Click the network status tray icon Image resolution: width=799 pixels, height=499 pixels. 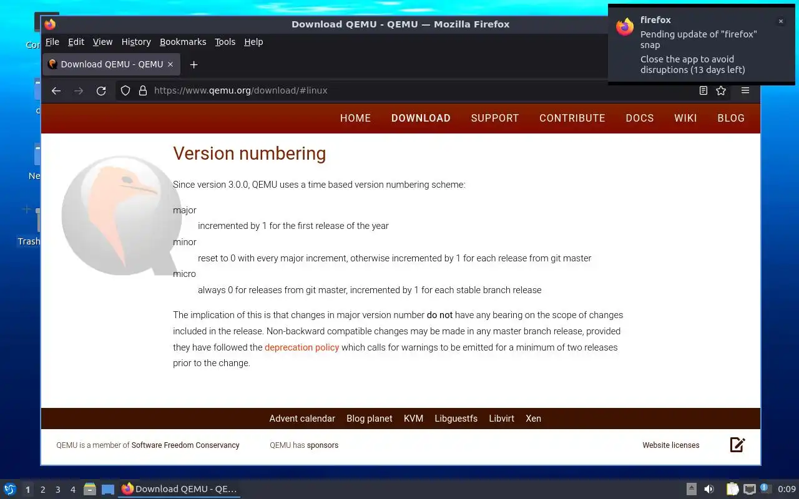coord(750,489)
